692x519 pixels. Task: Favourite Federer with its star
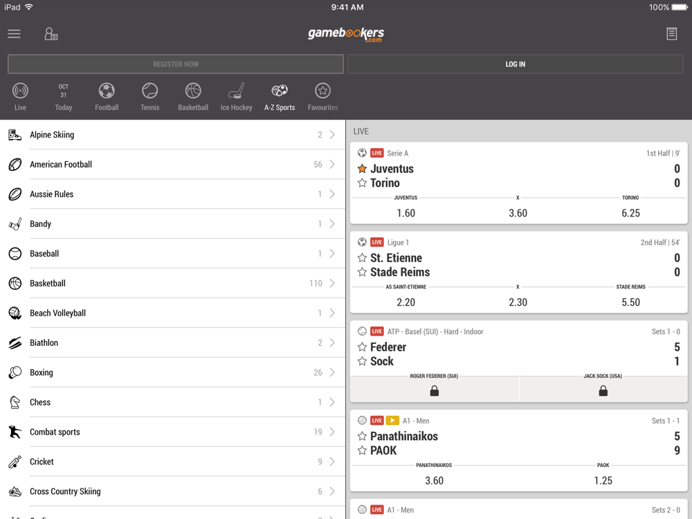[x=363, y=347]
